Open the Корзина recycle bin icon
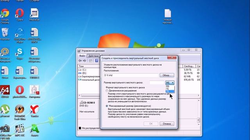Image resolution: width=250 pixels, height=140 pixels. click(x=5, y=34)
